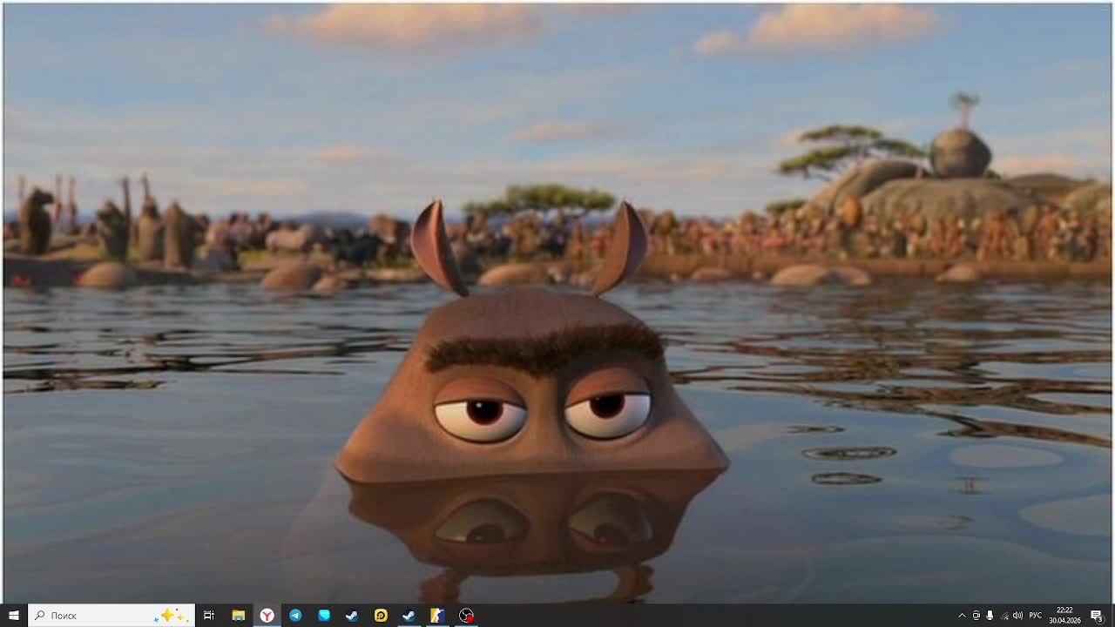This screenshot has height=627, width=1115.
Task: Open the volume speaker tray icon
Action: pos(1017,616)
